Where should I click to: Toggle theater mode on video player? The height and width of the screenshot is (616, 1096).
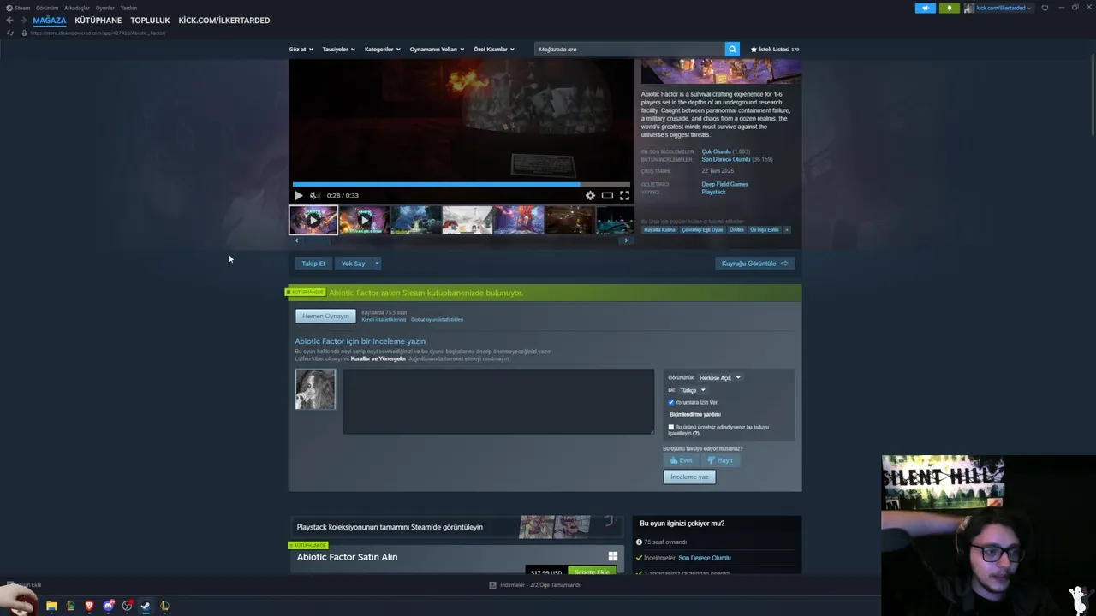pyautogui.click(x=607, y=195)
